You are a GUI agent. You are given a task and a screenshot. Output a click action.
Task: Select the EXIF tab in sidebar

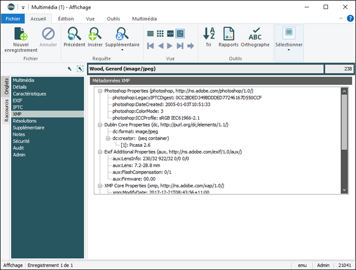pyautogui.click(x=17, y=101)
